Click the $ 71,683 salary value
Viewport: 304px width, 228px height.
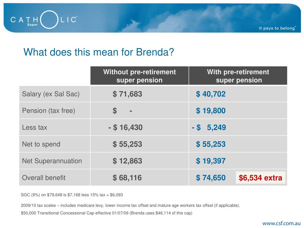(x=127, y=94)
